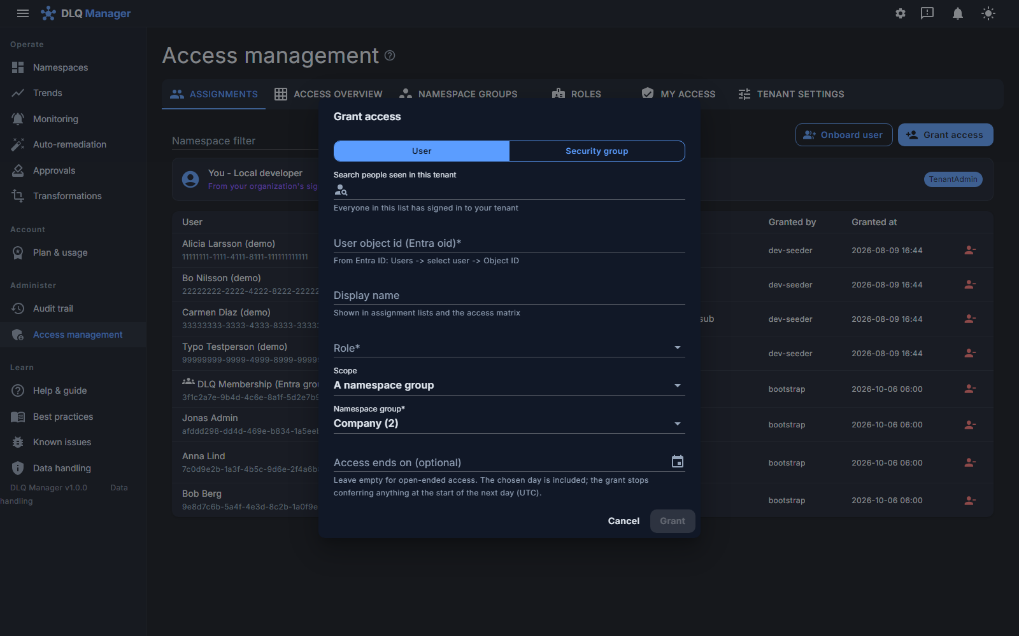
Task: Remove Typo Testperson's assignment
Action: click(x=970, y=353)
